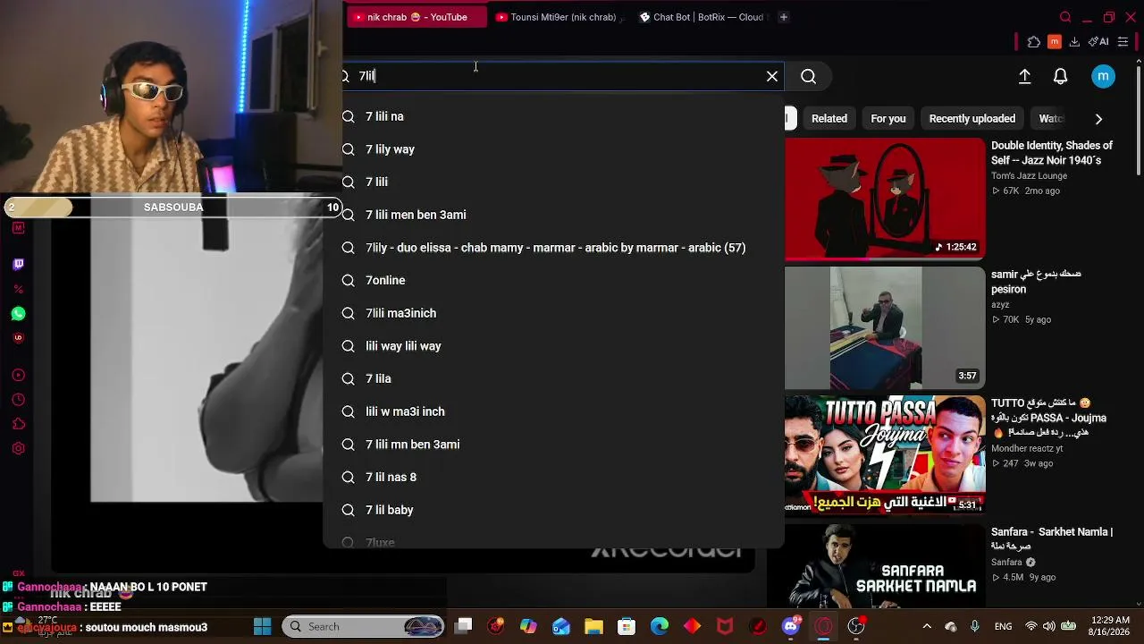Choose suggestion '7 lili mn ben 3ami'

click(x=553, y=445)
